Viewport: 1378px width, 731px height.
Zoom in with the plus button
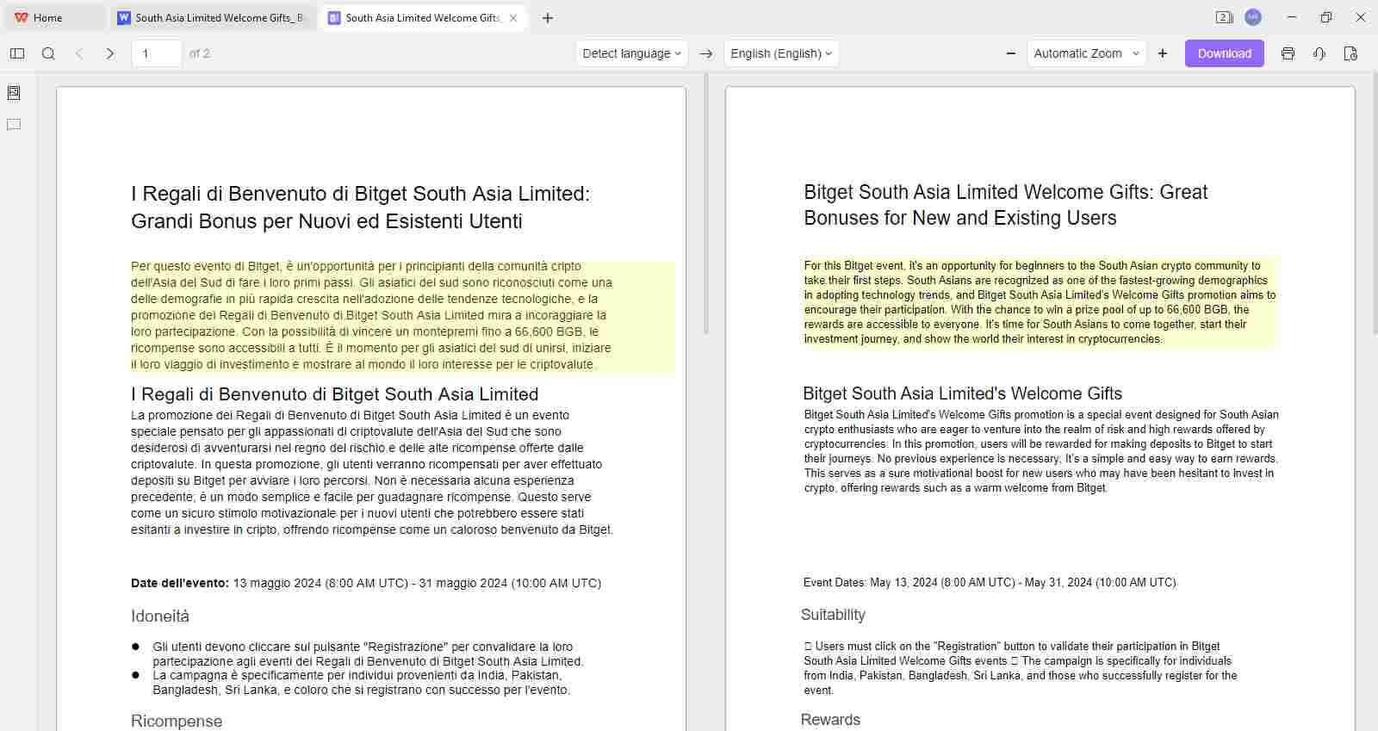pyautogui.click(x=1163, y=53)
